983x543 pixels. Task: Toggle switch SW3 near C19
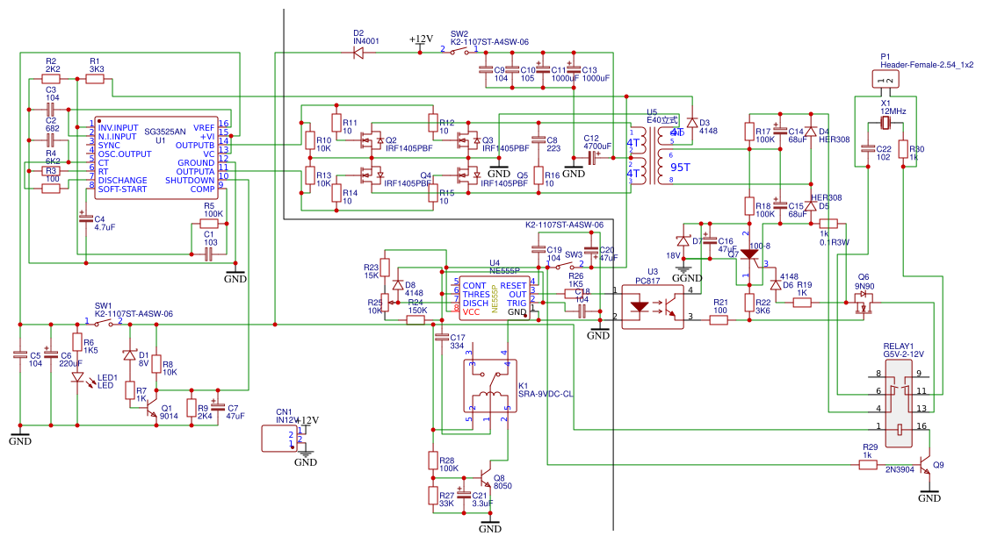[x=565, y=266]
